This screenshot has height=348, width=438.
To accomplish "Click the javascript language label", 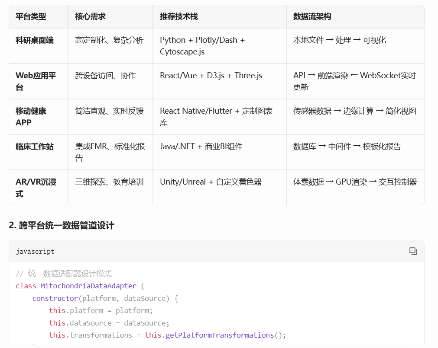I will 35,251.
